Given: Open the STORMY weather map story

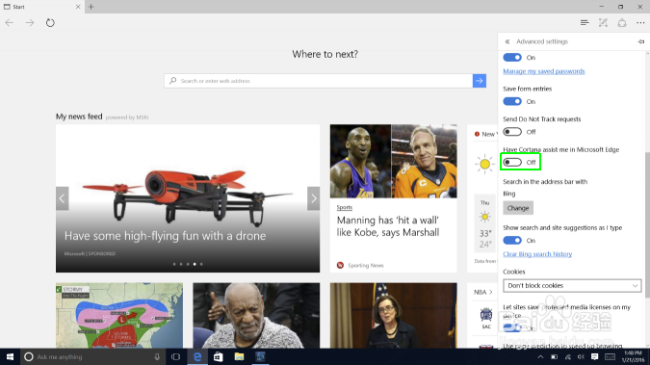Looking at the screenshot, I should click(119, 315).
